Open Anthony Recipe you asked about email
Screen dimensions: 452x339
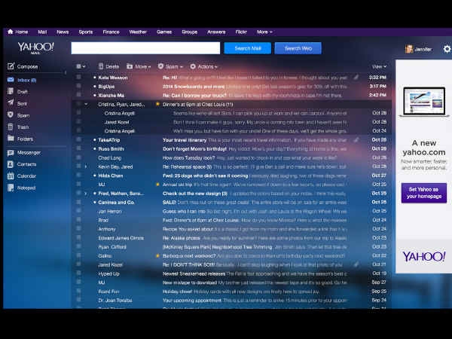[x=232, y=229]
